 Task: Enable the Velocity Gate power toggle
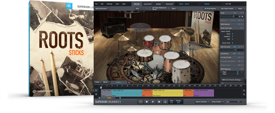[239, 65]
